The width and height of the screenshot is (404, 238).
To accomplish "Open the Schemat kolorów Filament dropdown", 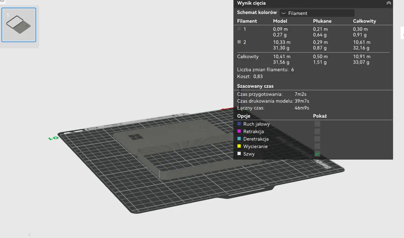I will coord(317,13).
